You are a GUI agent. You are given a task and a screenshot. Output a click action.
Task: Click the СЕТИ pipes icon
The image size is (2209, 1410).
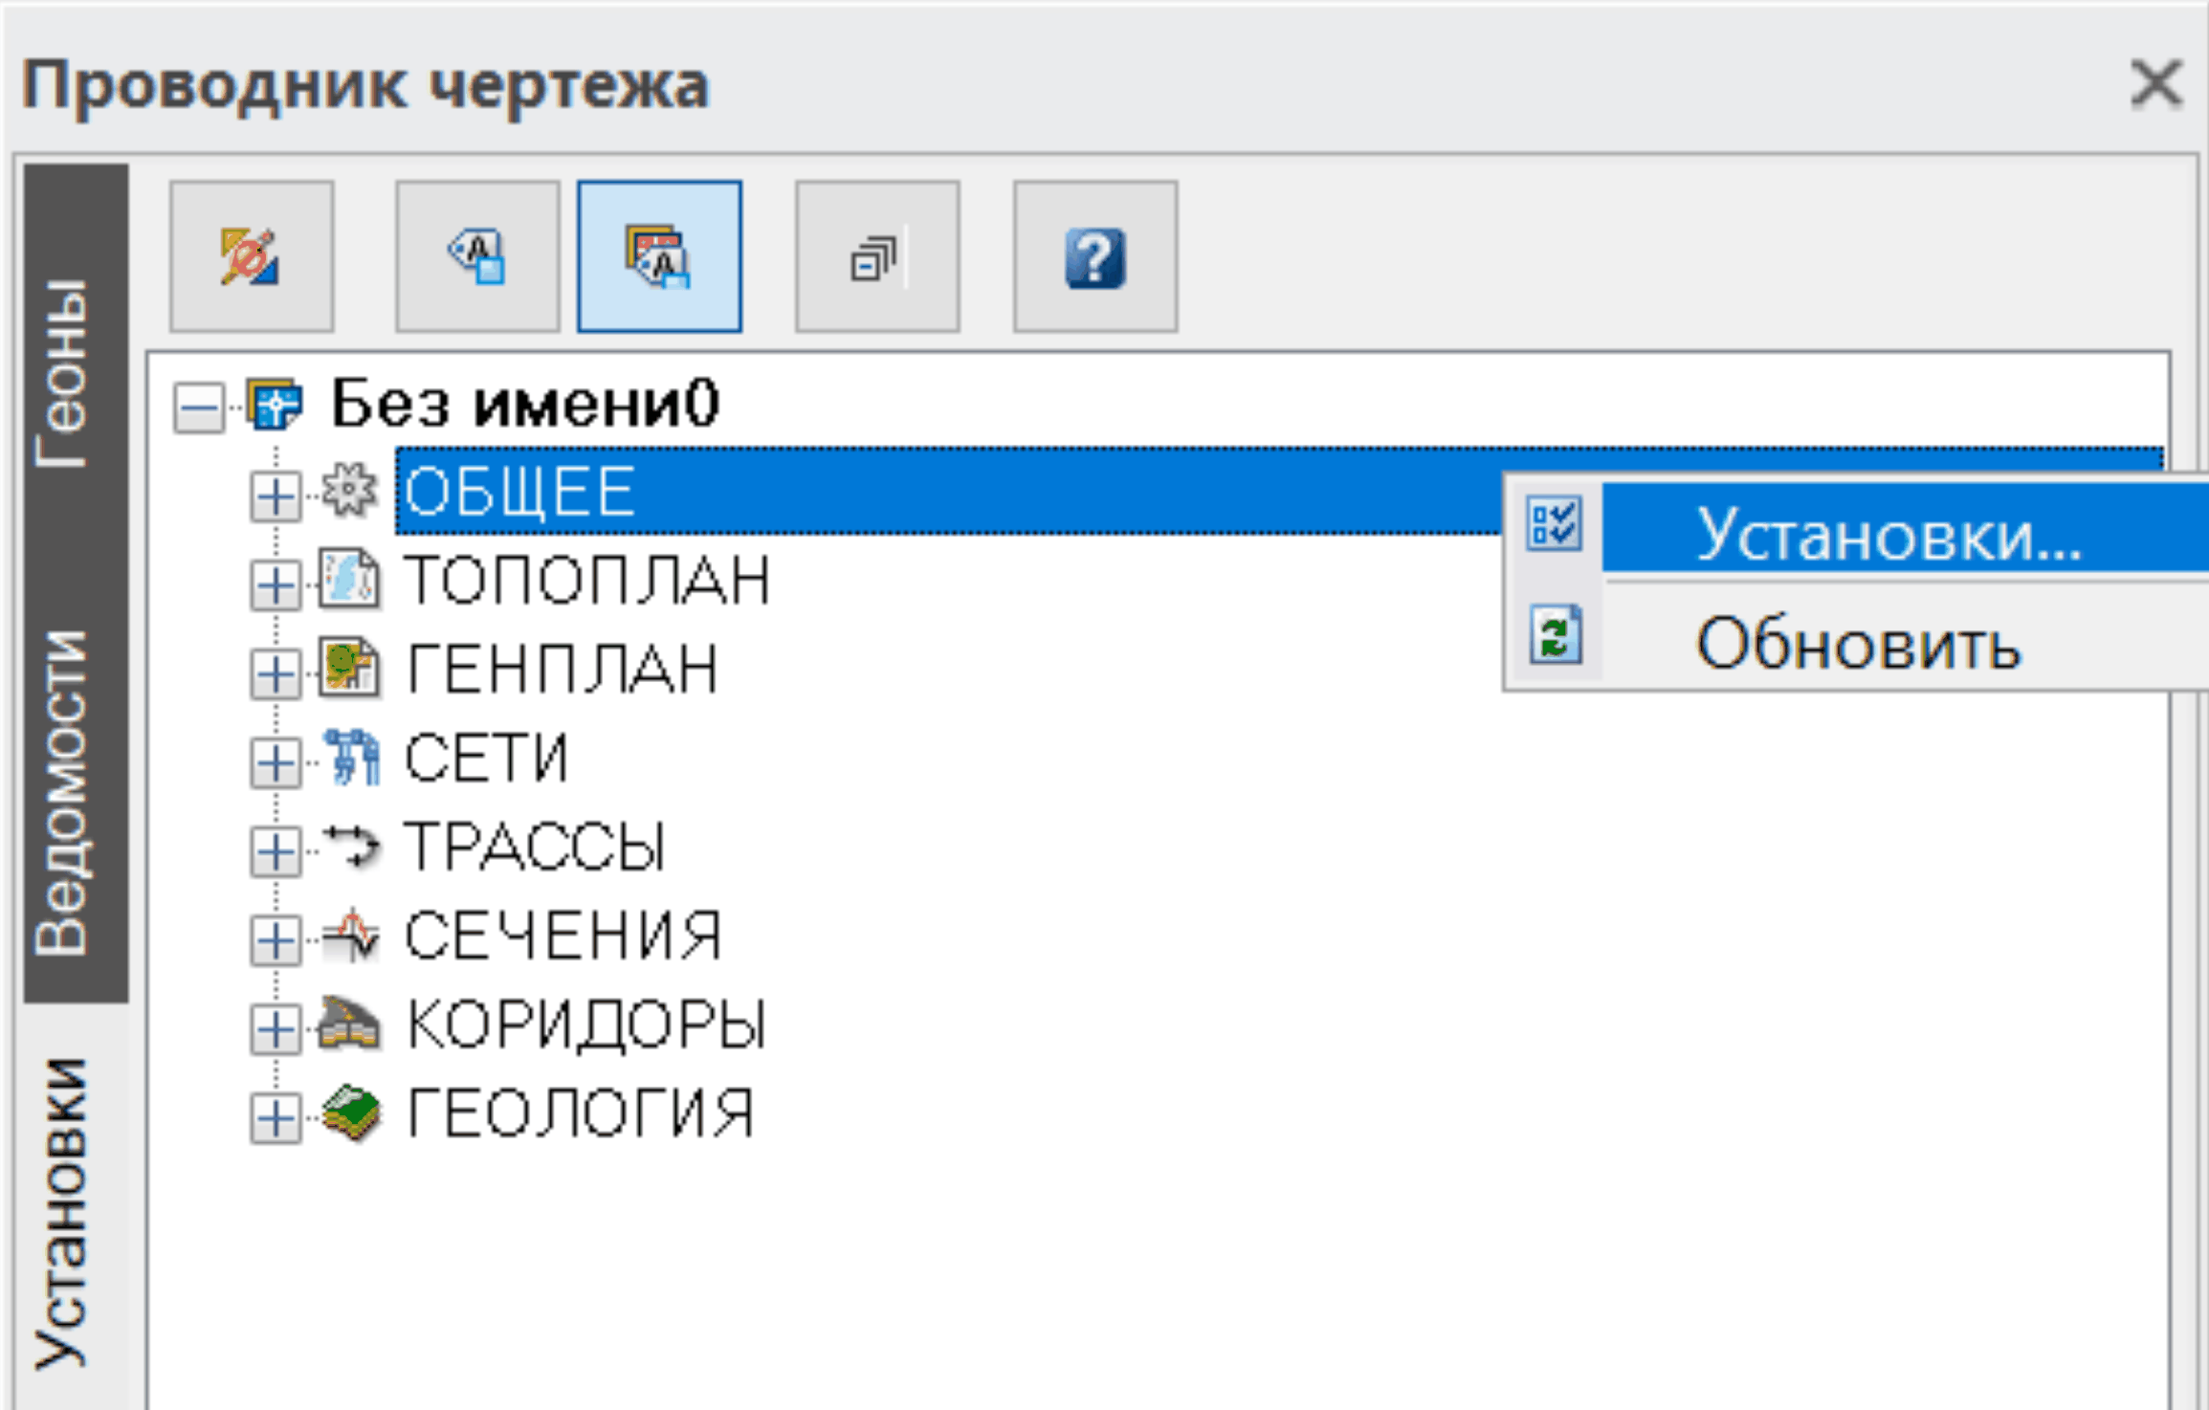(350, 758)
